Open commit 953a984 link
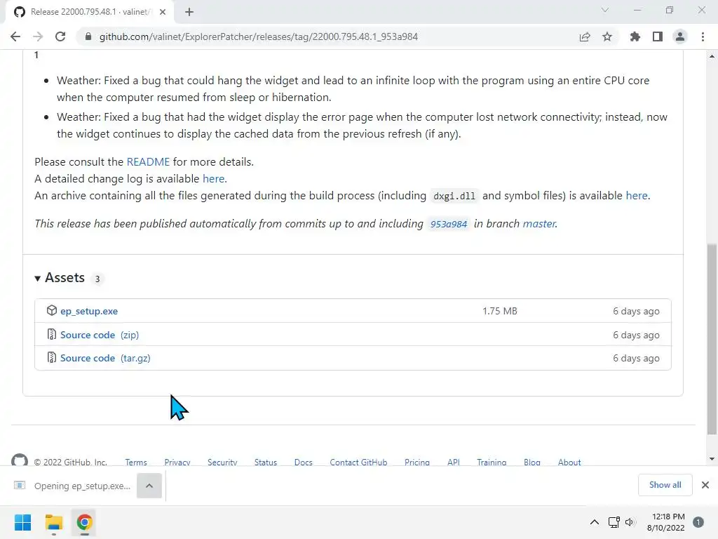Image resolution: width=718 pixels, height=539 pixels. pyautogui.click(x=448, y=224)
